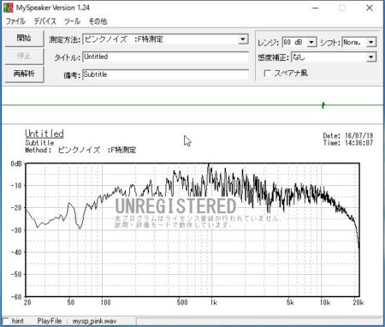385x327 pixels.
Task: Click the 再解析 reanalyze button
Action: 24,74
